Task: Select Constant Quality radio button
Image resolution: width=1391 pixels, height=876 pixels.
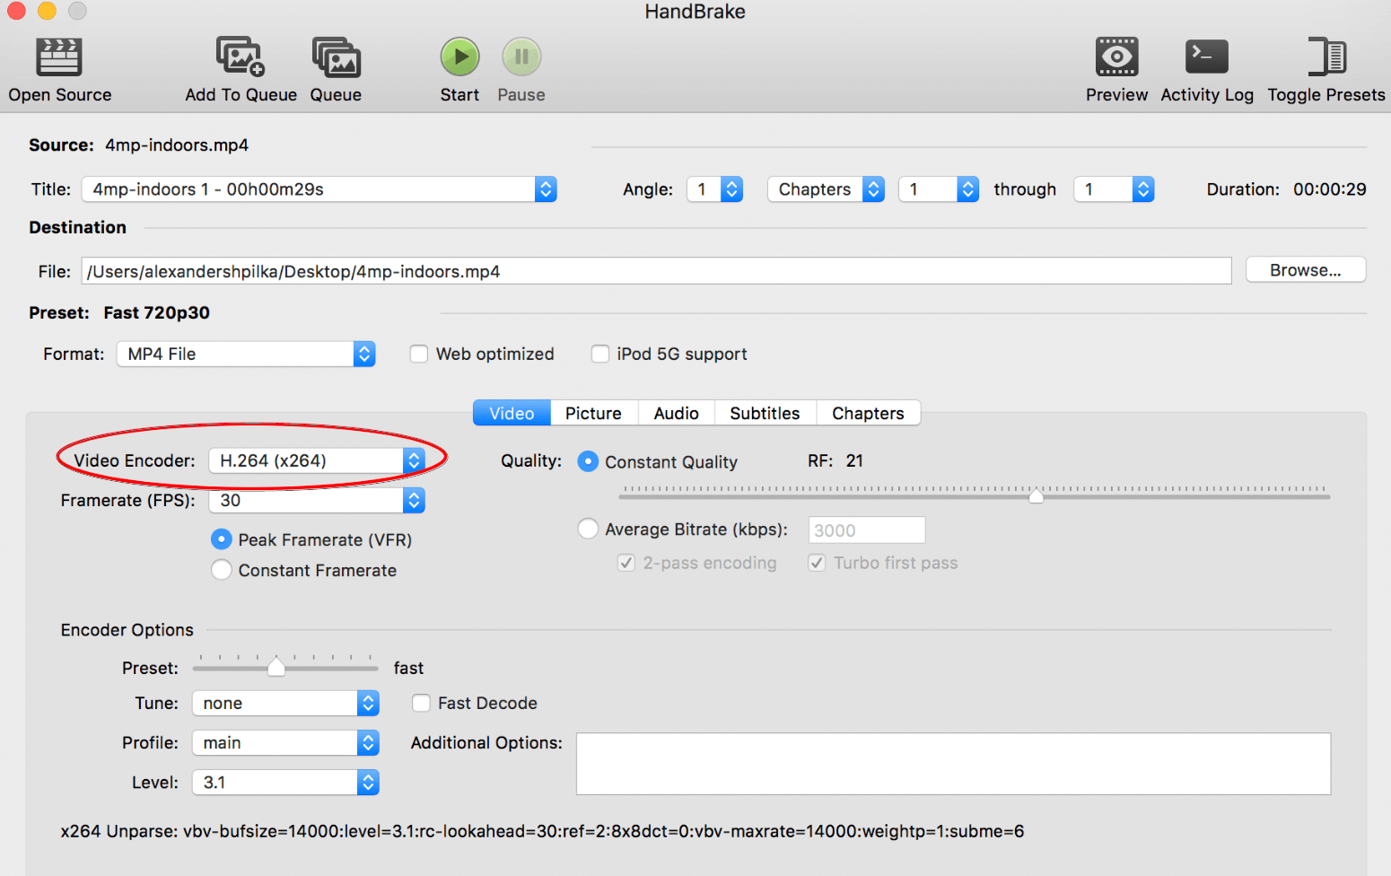Action: pos(588,461)
